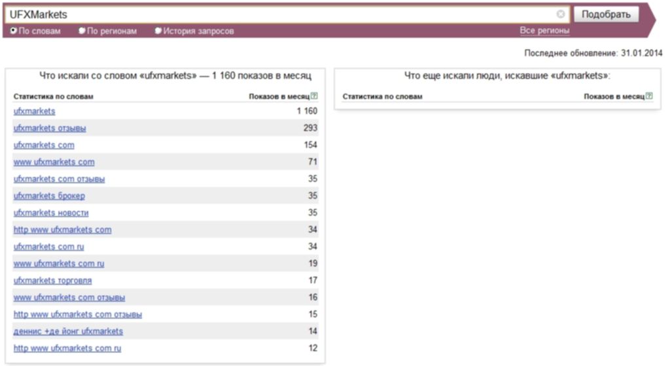Open 'http www ufxmarkets com ru' link
Screen dimensions: 670x366
pyautogui.click(x=67, y=348)
